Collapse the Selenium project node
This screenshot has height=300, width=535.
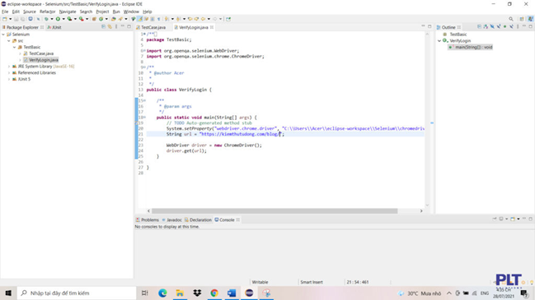tap(3, 35)
